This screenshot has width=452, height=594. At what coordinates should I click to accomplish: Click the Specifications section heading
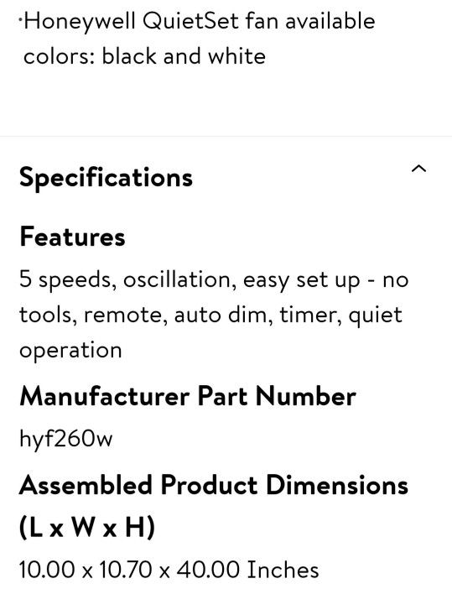coord(106,177)
